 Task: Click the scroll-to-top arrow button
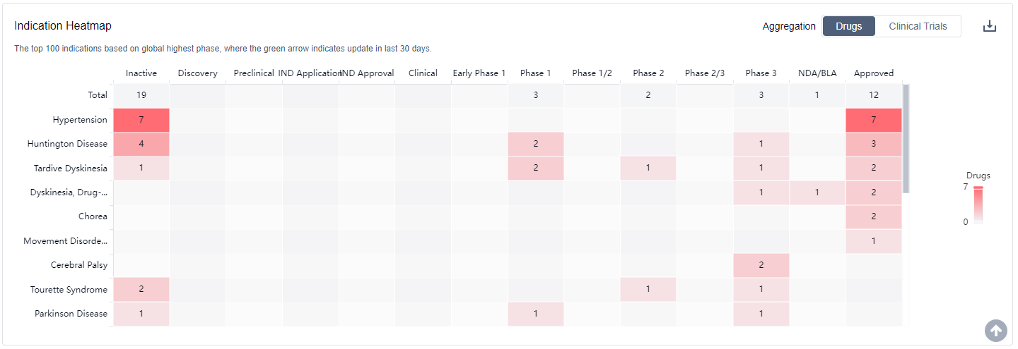tap(996, 330)
